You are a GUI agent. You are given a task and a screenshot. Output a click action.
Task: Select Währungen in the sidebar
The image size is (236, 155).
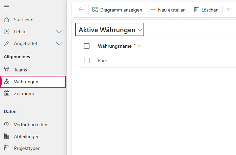point(33,82)
